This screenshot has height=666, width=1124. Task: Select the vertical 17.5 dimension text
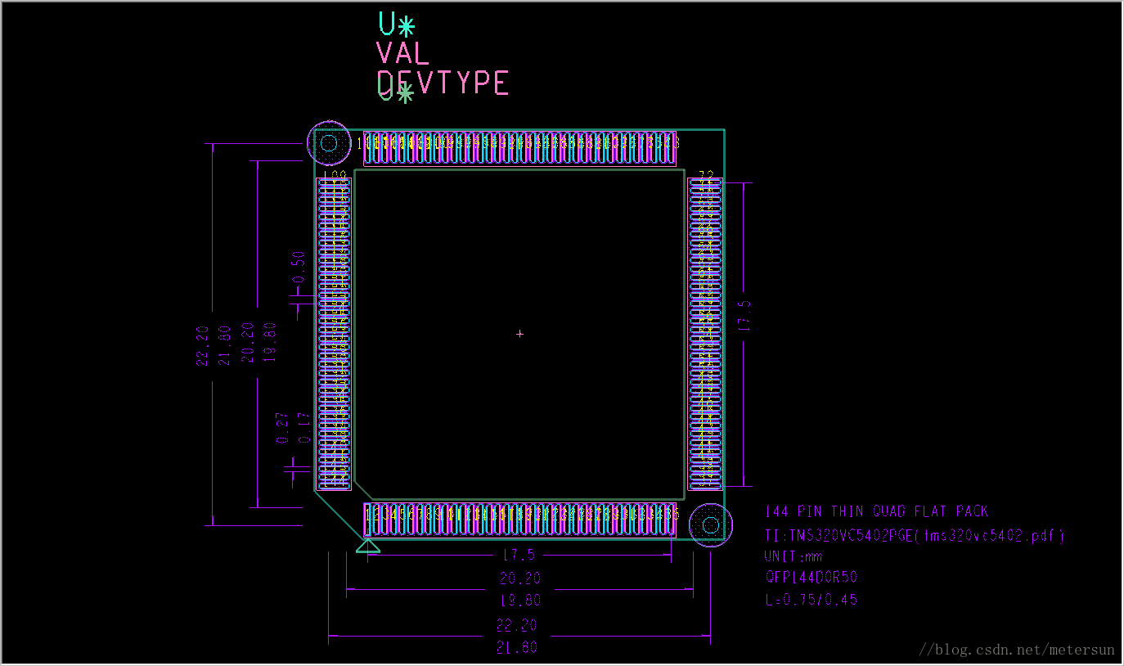[744, 317]
